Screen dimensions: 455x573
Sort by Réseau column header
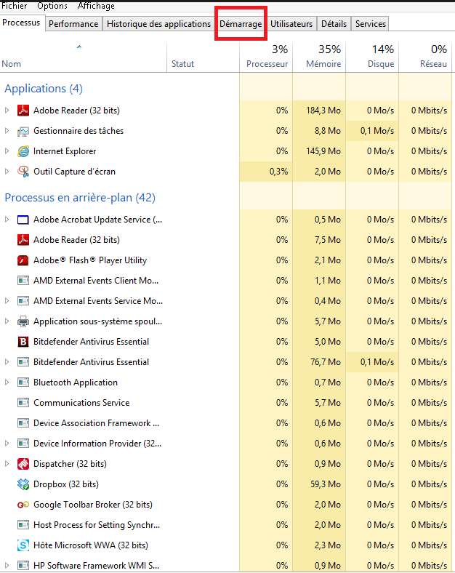click(425, 57)
